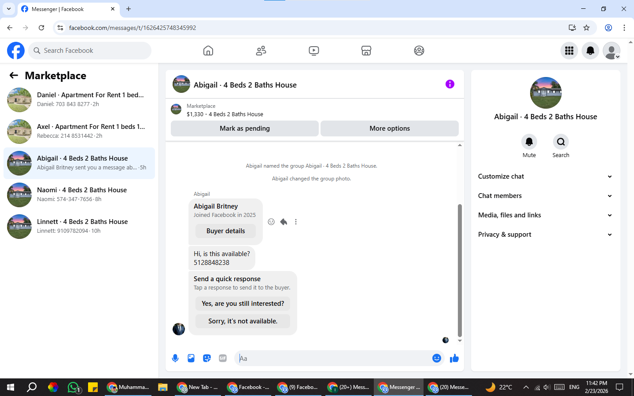Mute the conversation with bell icon
This screenshot has height=396, width=634.
[529, 142]
